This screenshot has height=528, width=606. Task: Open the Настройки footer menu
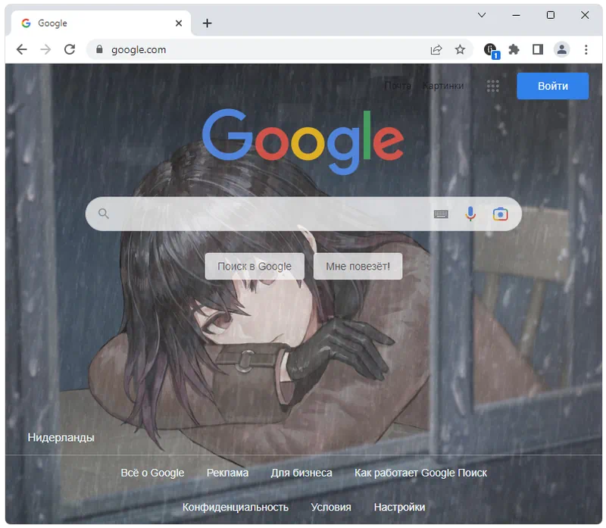(x=400, y=507)
